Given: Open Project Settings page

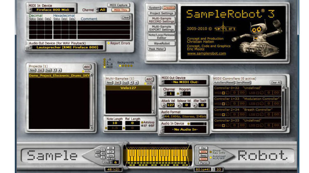Looking at the screenshot, I should (x=162, y=14).
